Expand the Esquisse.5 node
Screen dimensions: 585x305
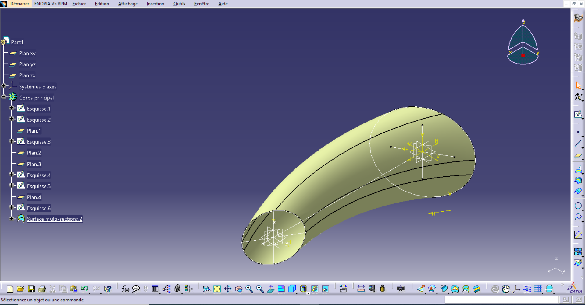pyautogui.click(x=12, y=185)
